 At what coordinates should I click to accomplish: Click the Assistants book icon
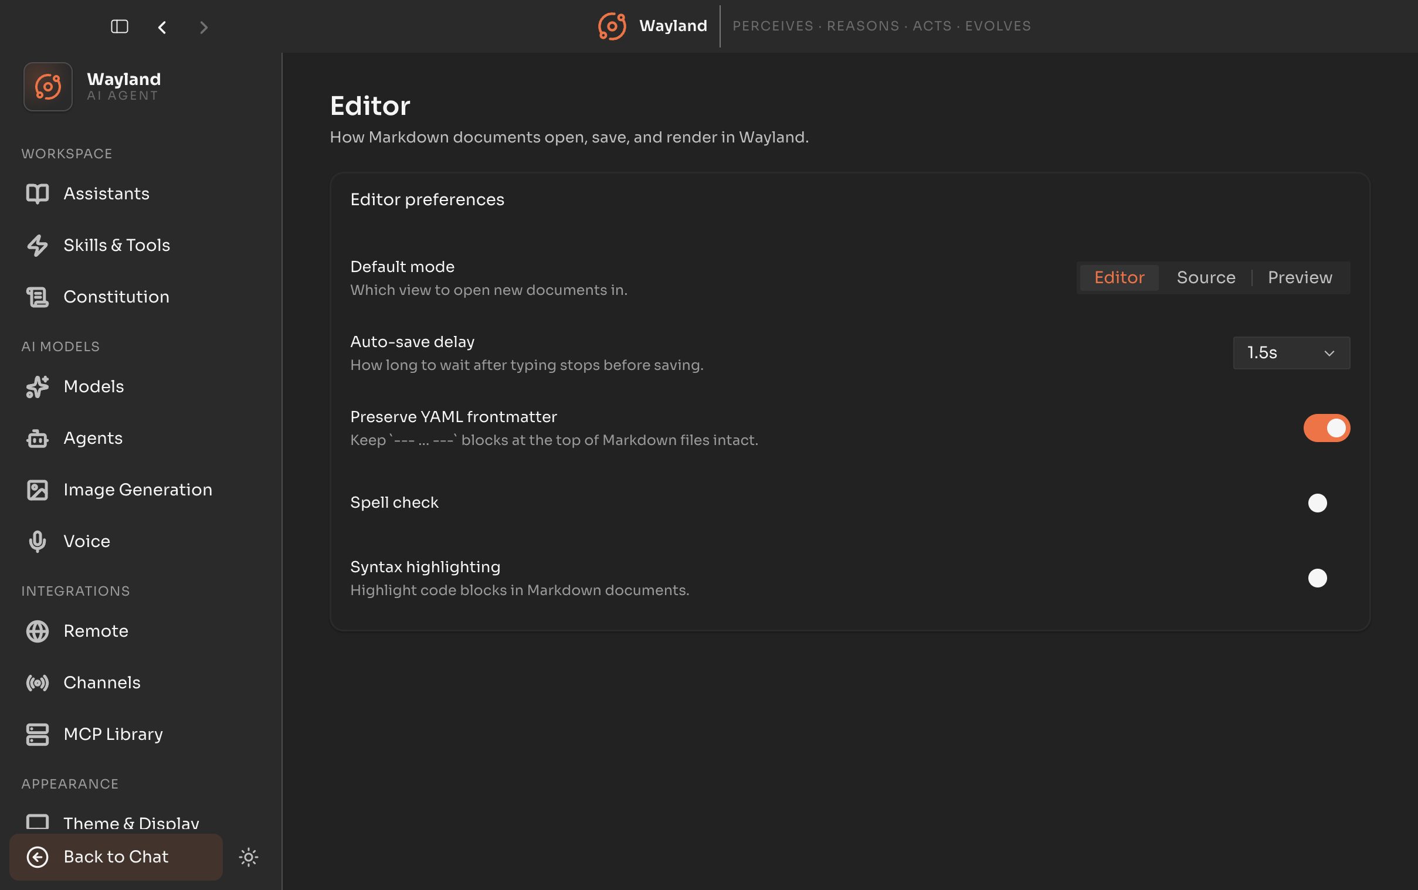(37, 193)
